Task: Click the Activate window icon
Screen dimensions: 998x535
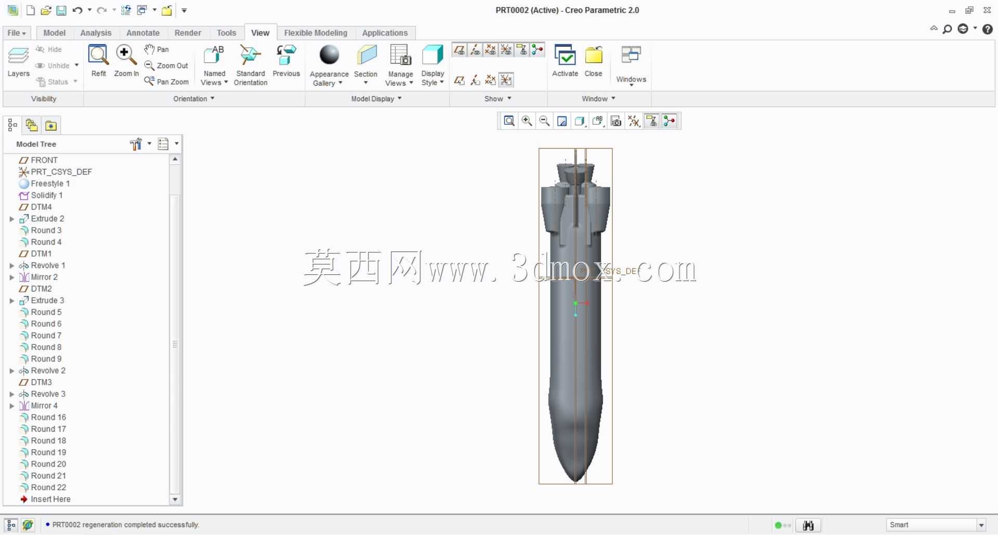Action: tap(565, 61)
